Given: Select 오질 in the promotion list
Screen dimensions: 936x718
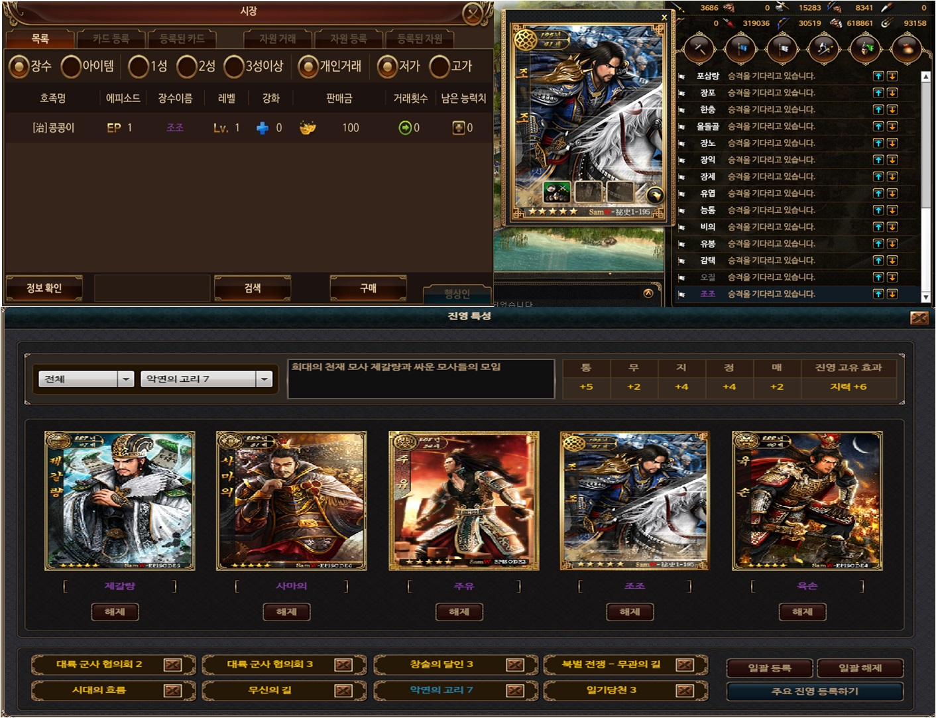Looking at the screenshot, I should (708, 277).
